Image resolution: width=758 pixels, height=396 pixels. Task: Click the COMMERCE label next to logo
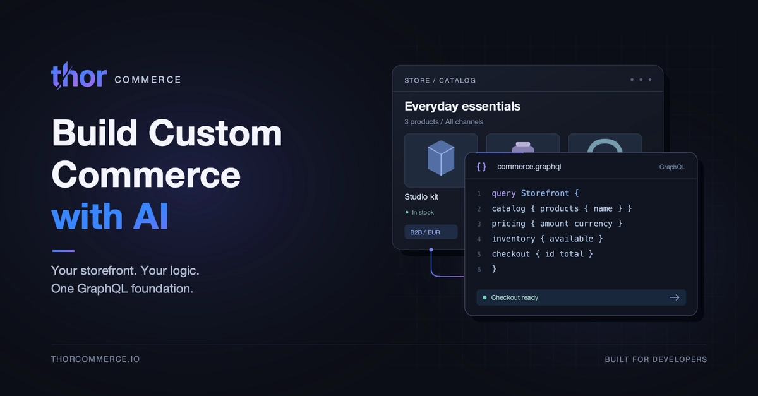click(148, 80)
